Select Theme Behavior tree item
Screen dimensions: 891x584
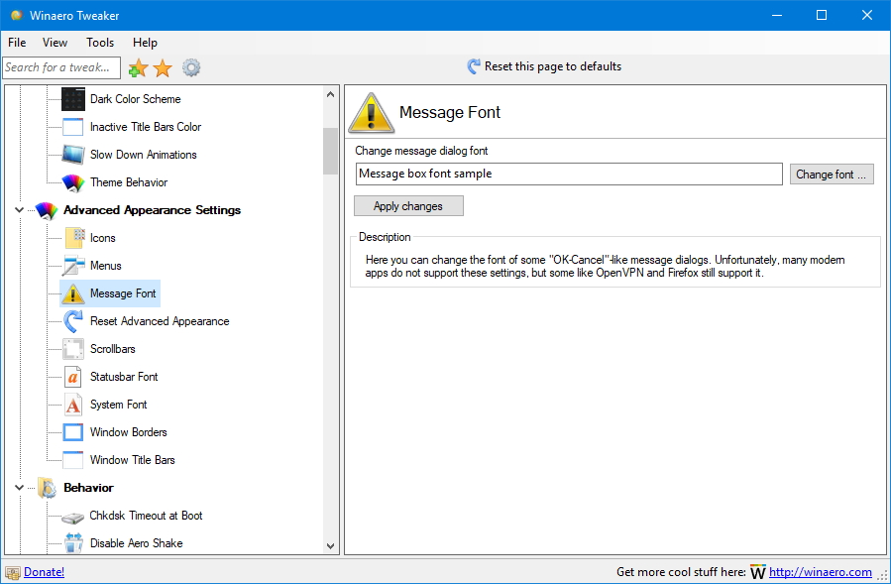click(x=129, y=182)
